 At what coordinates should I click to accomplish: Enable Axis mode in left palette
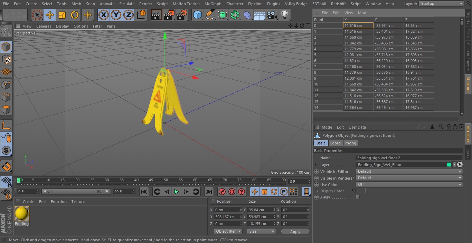pos(6,125)
